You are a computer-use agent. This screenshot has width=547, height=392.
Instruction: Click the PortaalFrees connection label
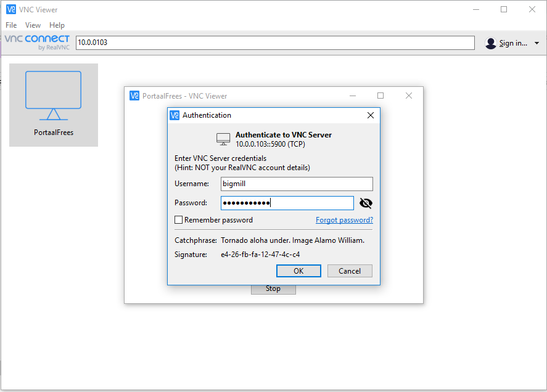54,133
